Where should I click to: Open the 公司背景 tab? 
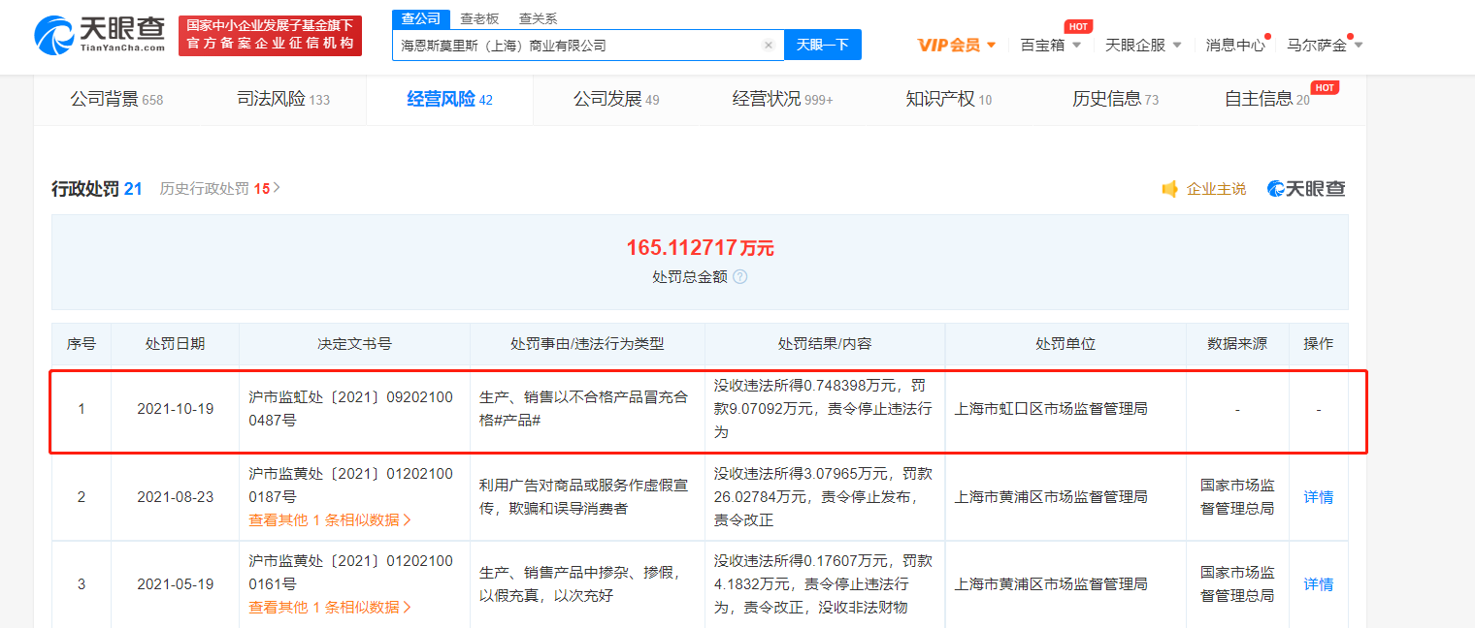click(116, 99)
